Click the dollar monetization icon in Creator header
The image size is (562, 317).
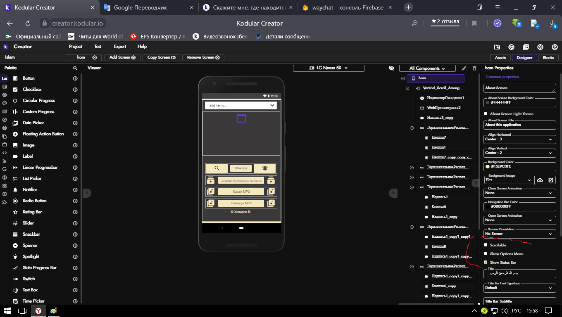540,47
